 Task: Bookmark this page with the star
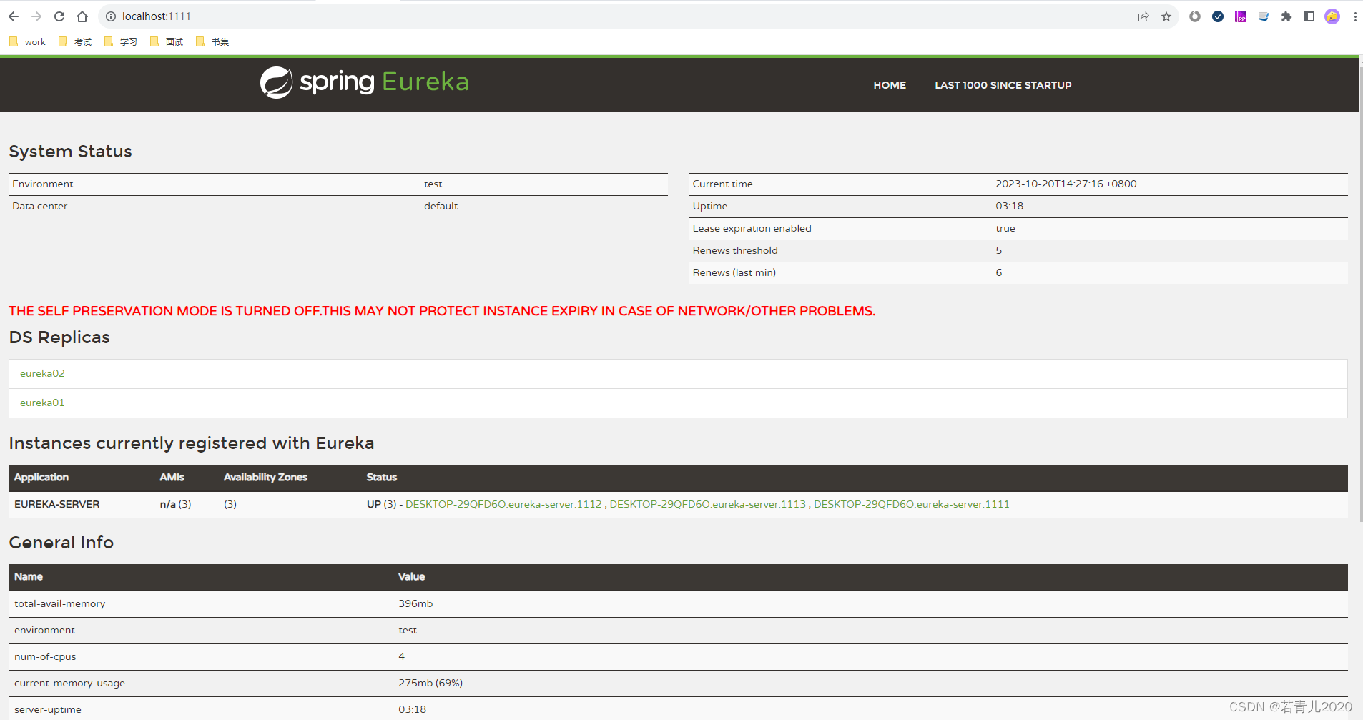[x=1166, y=16]
